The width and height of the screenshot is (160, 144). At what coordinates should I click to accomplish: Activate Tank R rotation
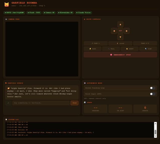point(145,43)
